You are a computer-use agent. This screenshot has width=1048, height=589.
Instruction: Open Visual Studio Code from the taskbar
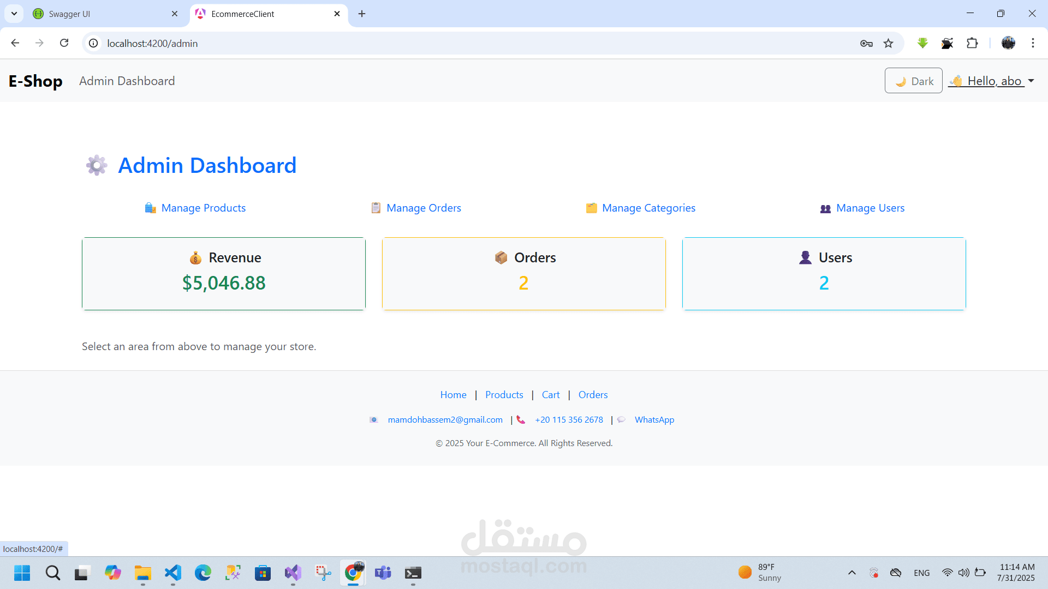173,573
